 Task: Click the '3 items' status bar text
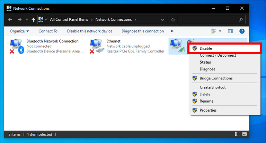tap(15, 134)
